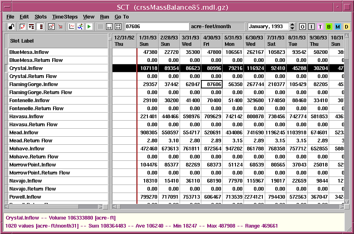Image resolution: width=354 pixels, height=234 pixels.
Task: Click the 4/30/93 Fri column header
Action: tap(212, 41)
